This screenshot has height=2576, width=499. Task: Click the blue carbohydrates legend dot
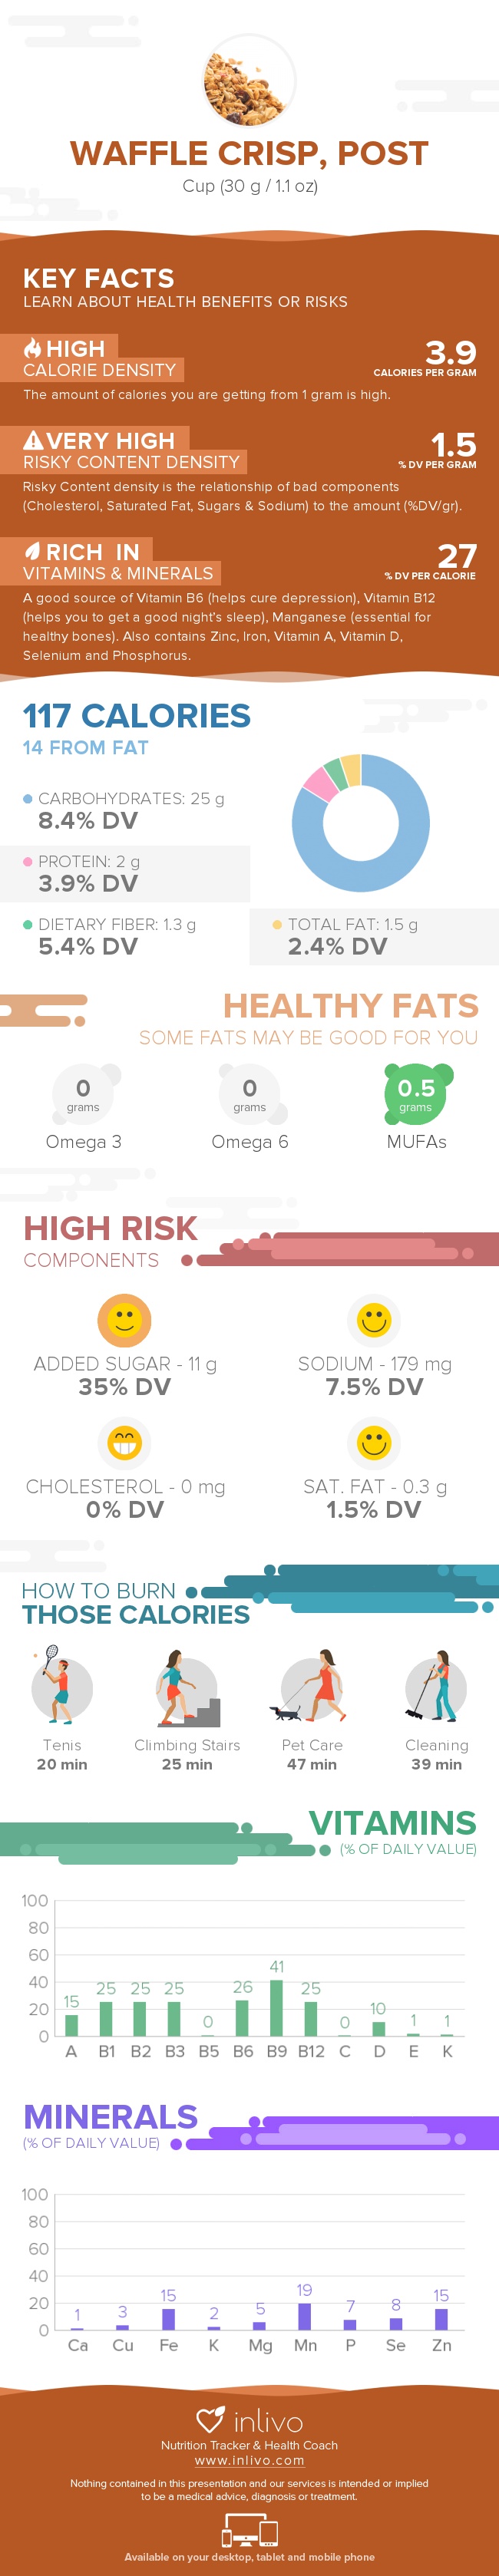(28, 799)
